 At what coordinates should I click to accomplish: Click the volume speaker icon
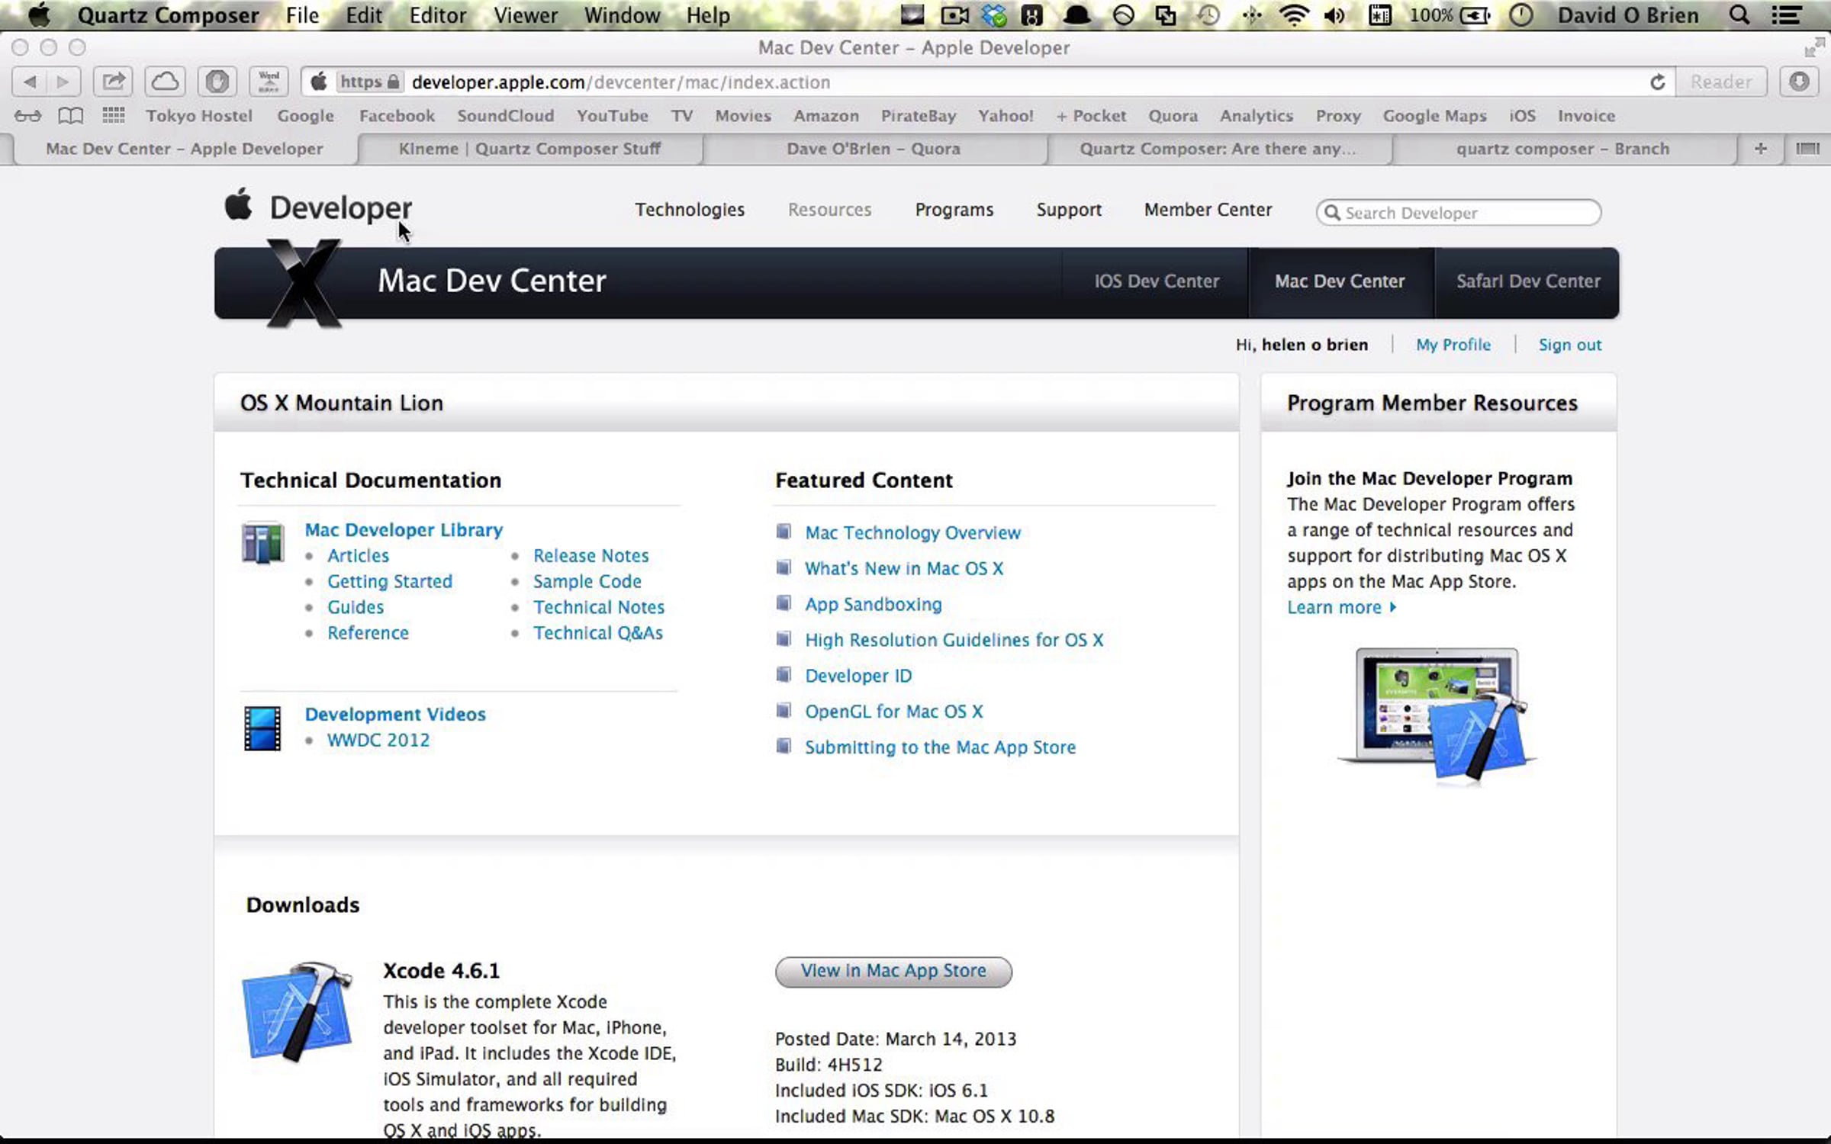pyautogui.click(x=1335, y=15)
